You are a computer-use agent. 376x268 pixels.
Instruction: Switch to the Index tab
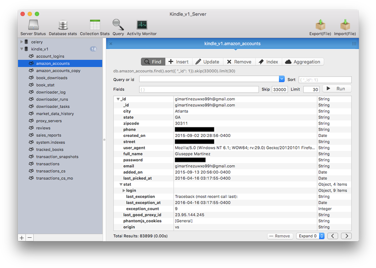coord(269,62)
